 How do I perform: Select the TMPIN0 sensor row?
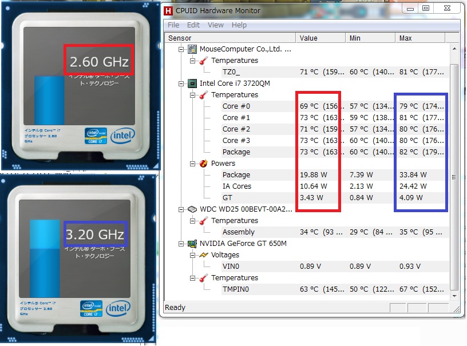335,289
